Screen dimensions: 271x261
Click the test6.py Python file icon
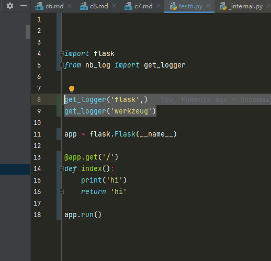click(173, 6)
